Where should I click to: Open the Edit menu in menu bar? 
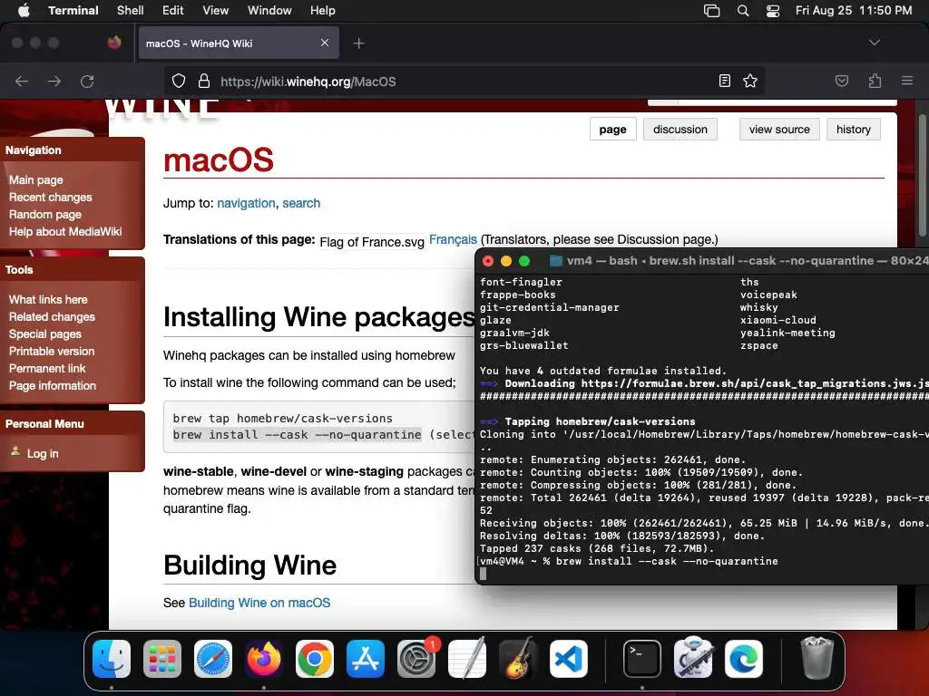(173, 11)
